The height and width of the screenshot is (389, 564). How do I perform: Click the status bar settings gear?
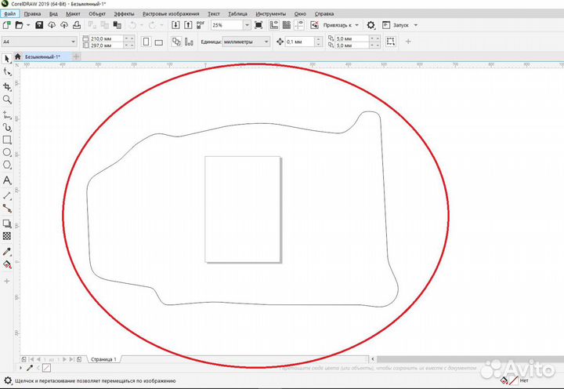click(x=8, y=380)
